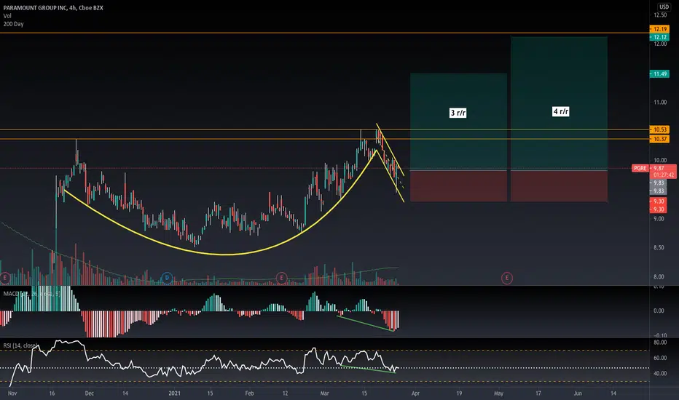Click the 80.00 RSI axis value

[660, 343]
